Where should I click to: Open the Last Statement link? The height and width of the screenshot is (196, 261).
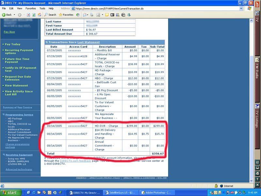tap(88, 42)
